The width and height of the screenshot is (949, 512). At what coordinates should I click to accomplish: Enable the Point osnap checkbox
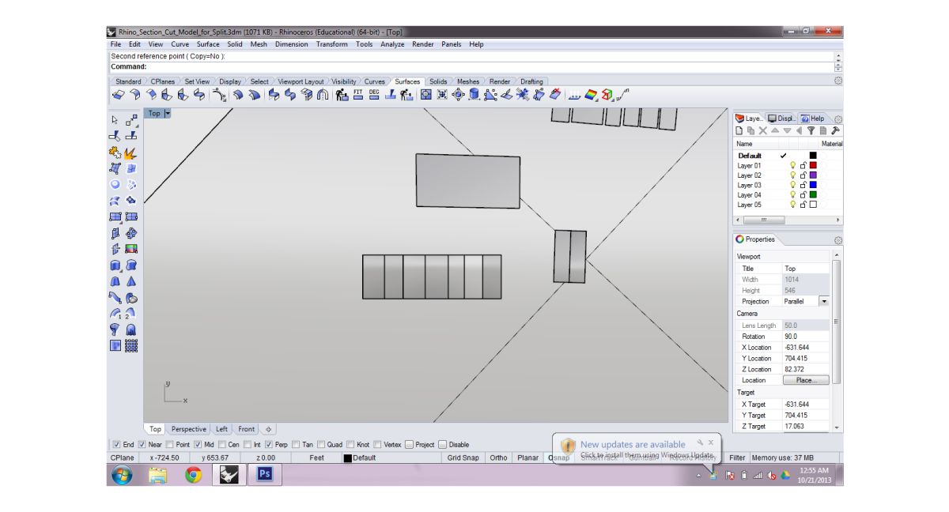170,444
